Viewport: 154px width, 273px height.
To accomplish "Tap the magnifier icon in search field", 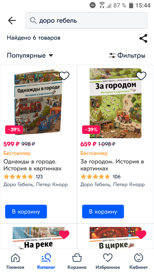I will [33, 21].
